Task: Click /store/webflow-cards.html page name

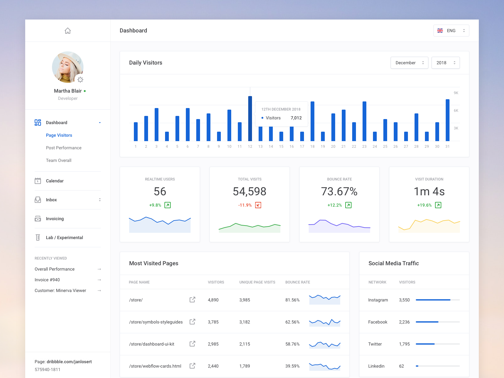Action: pyautogui.click(x=155, y=366)
